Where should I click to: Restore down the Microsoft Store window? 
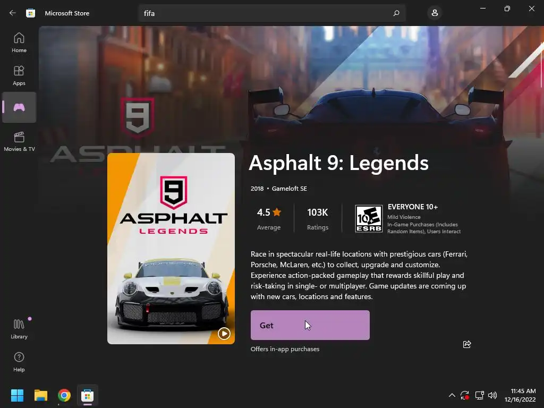(507, 8)
